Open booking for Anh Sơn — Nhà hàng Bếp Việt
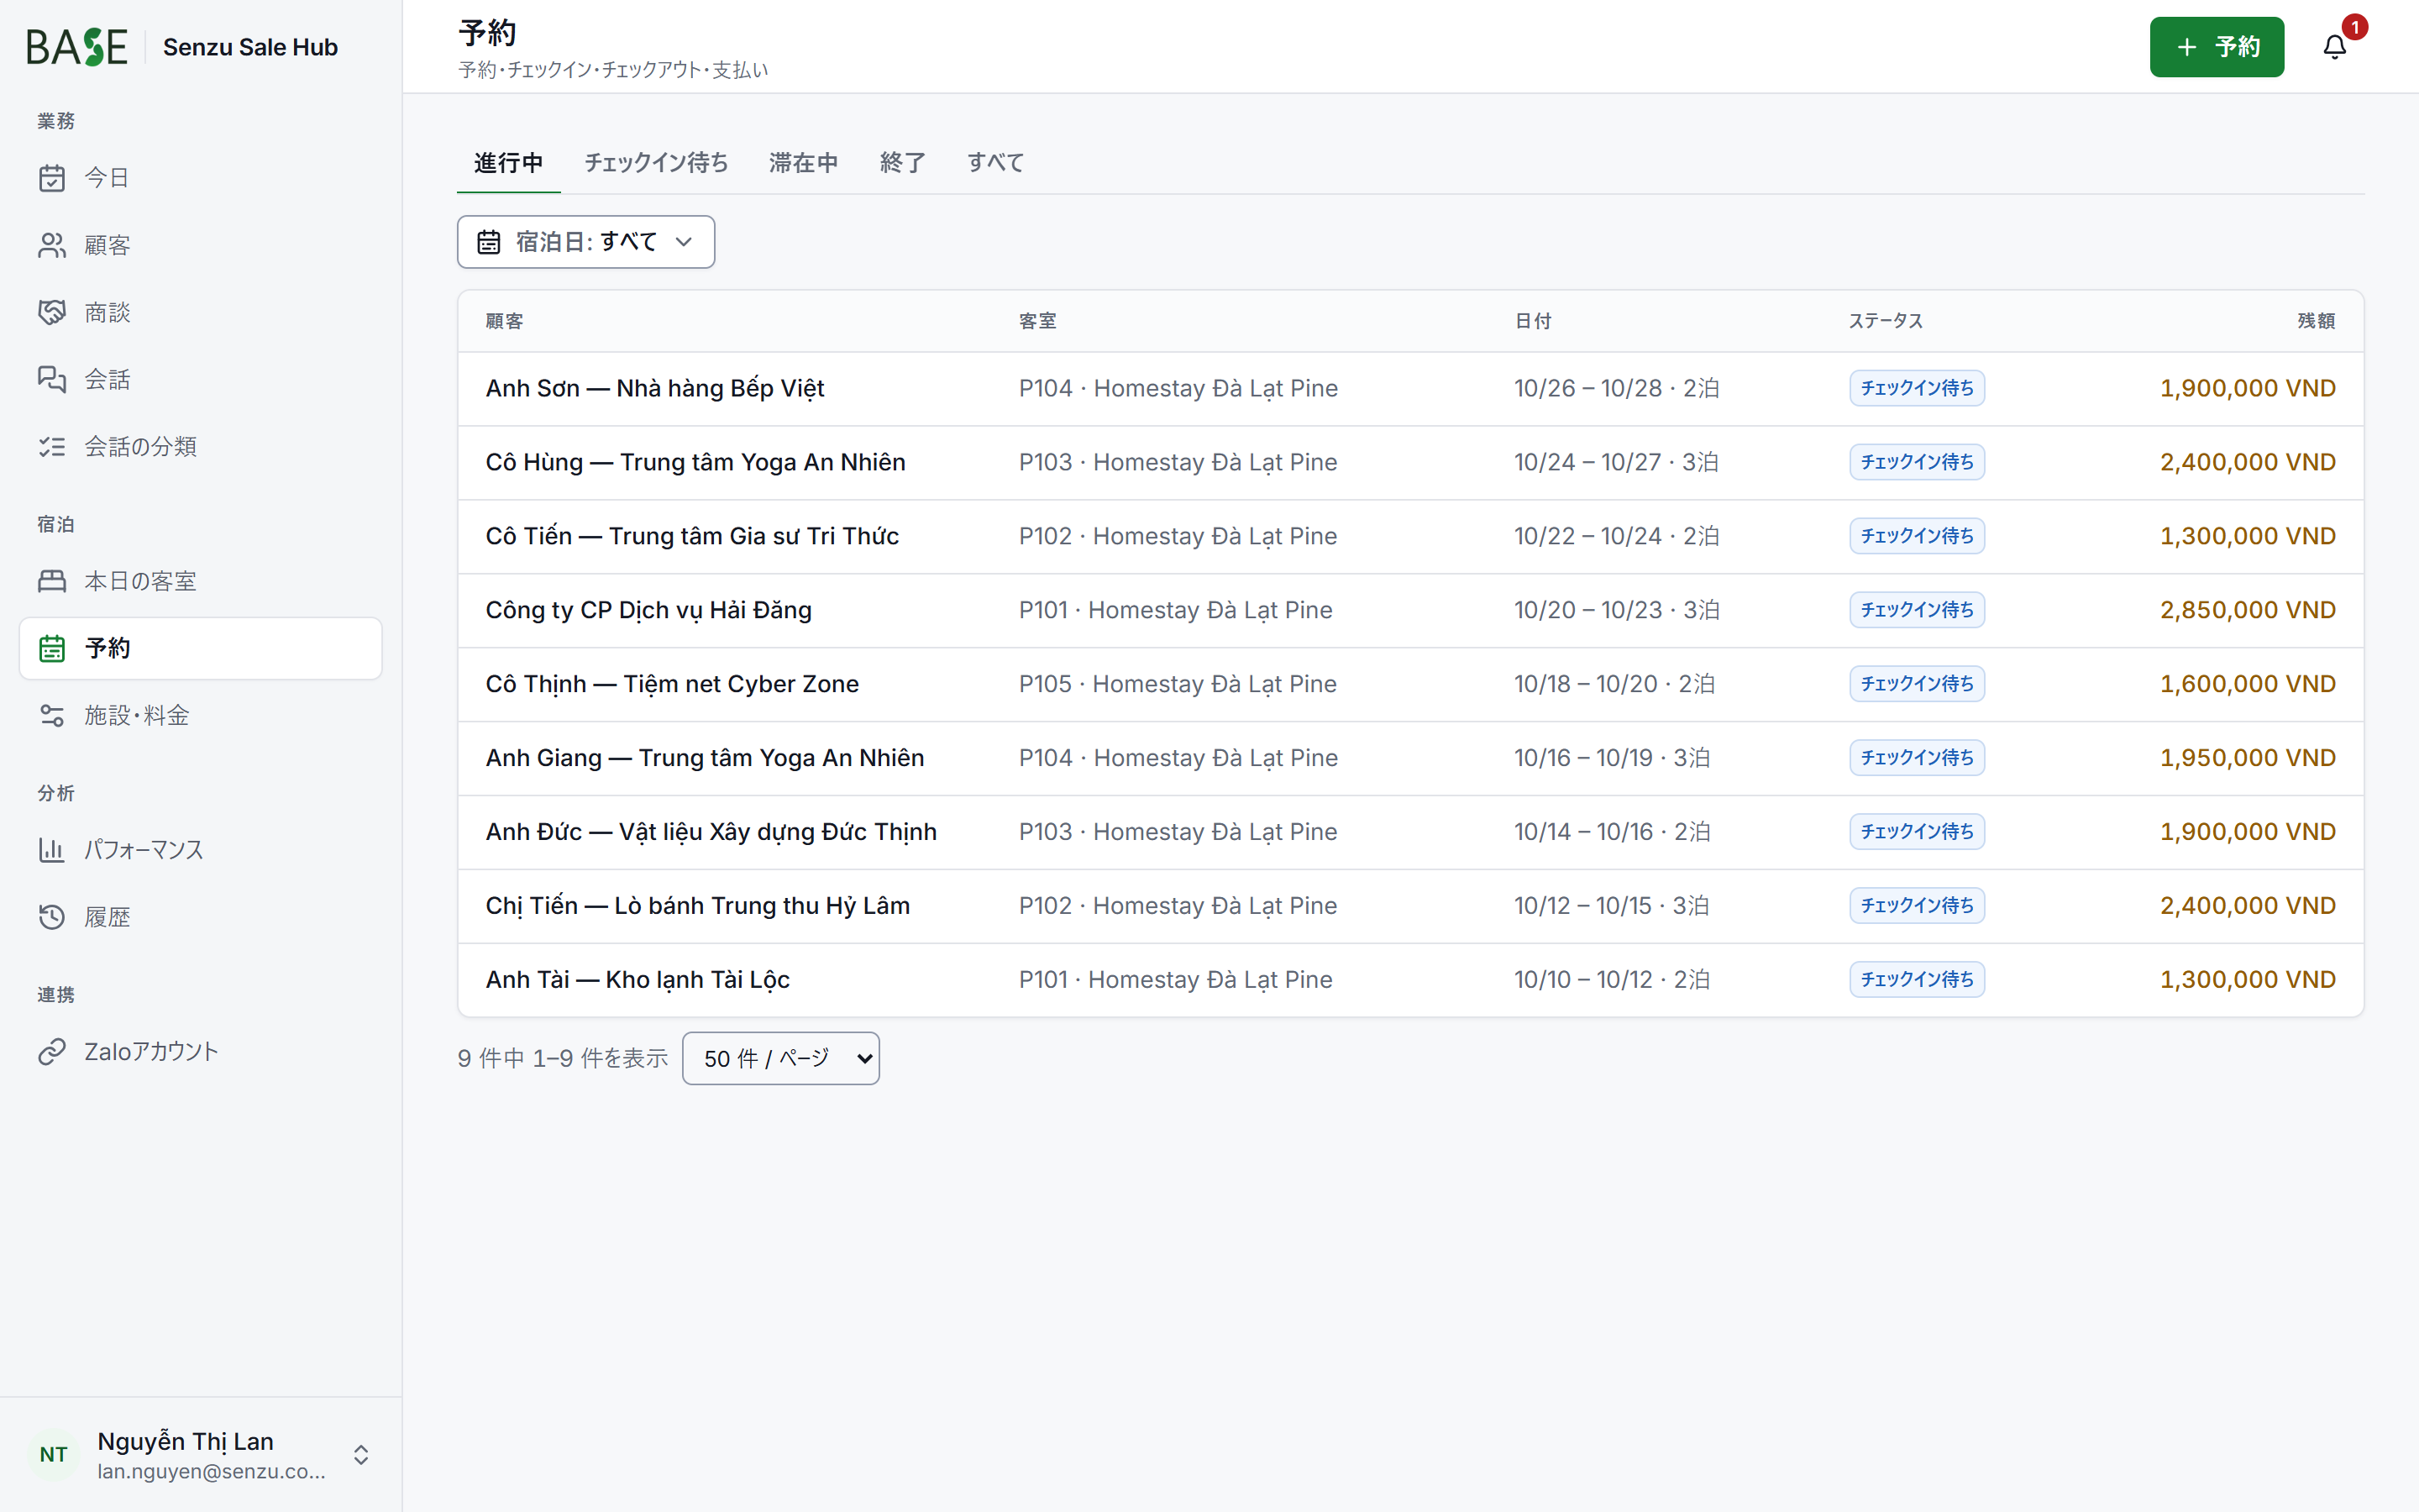Image resolution: width=2419 pixels, height=1512 pixels. click(1410, 388)
